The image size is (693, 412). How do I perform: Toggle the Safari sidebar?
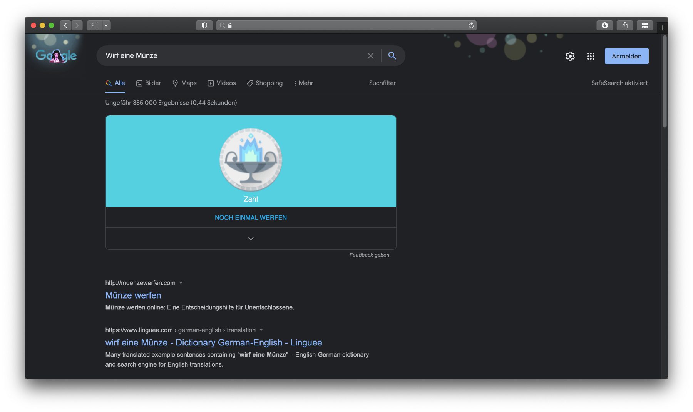pyautogui.click(x=95, y=25)
